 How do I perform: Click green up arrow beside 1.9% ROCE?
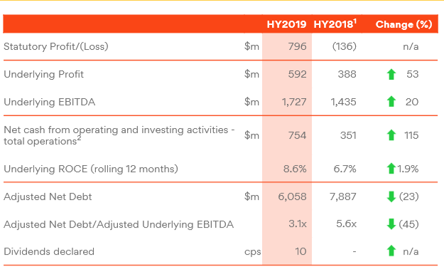[x=391, y=169]
